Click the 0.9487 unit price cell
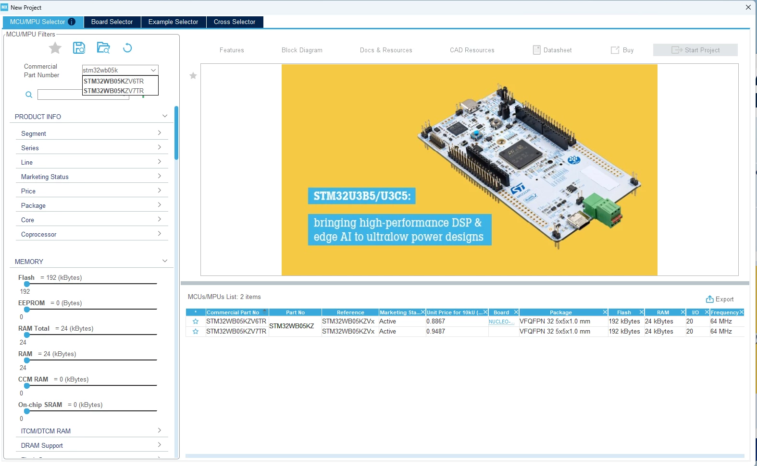Screen dimensions: 757x466 pyautogui.click(x=457, y=332)
